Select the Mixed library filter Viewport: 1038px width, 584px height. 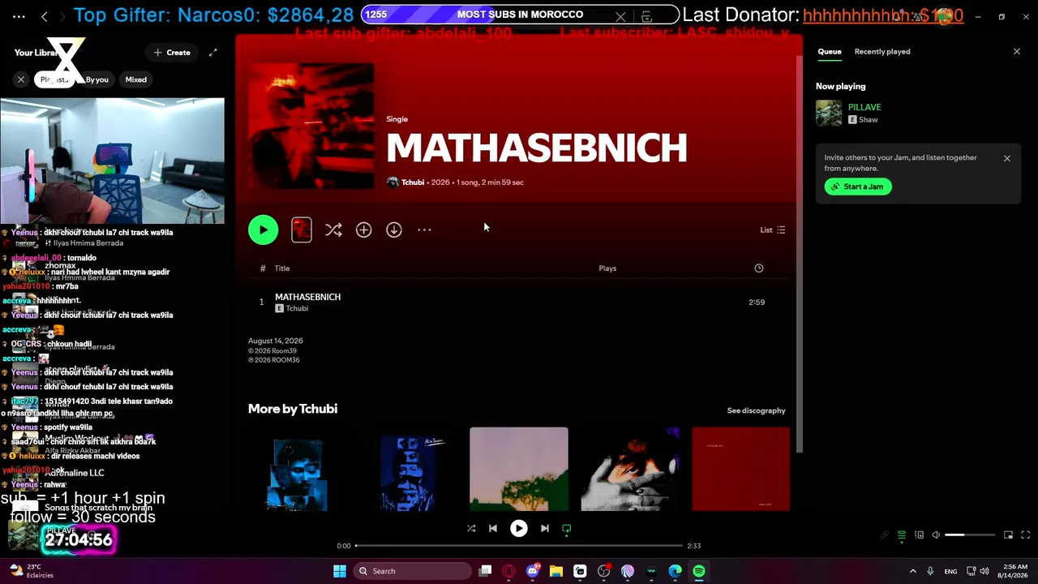(136, 79)
